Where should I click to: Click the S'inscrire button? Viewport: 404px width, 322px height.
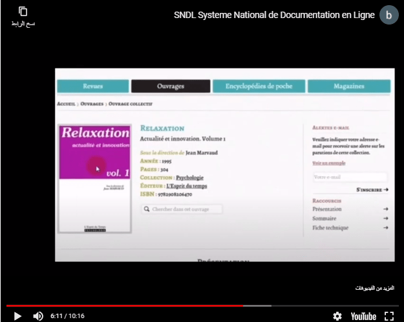(372, 190)
